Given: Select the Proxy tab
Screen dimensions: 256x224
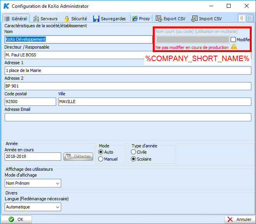Looking at the screenshot, I should pyautogui.click(x=141, y=19).
